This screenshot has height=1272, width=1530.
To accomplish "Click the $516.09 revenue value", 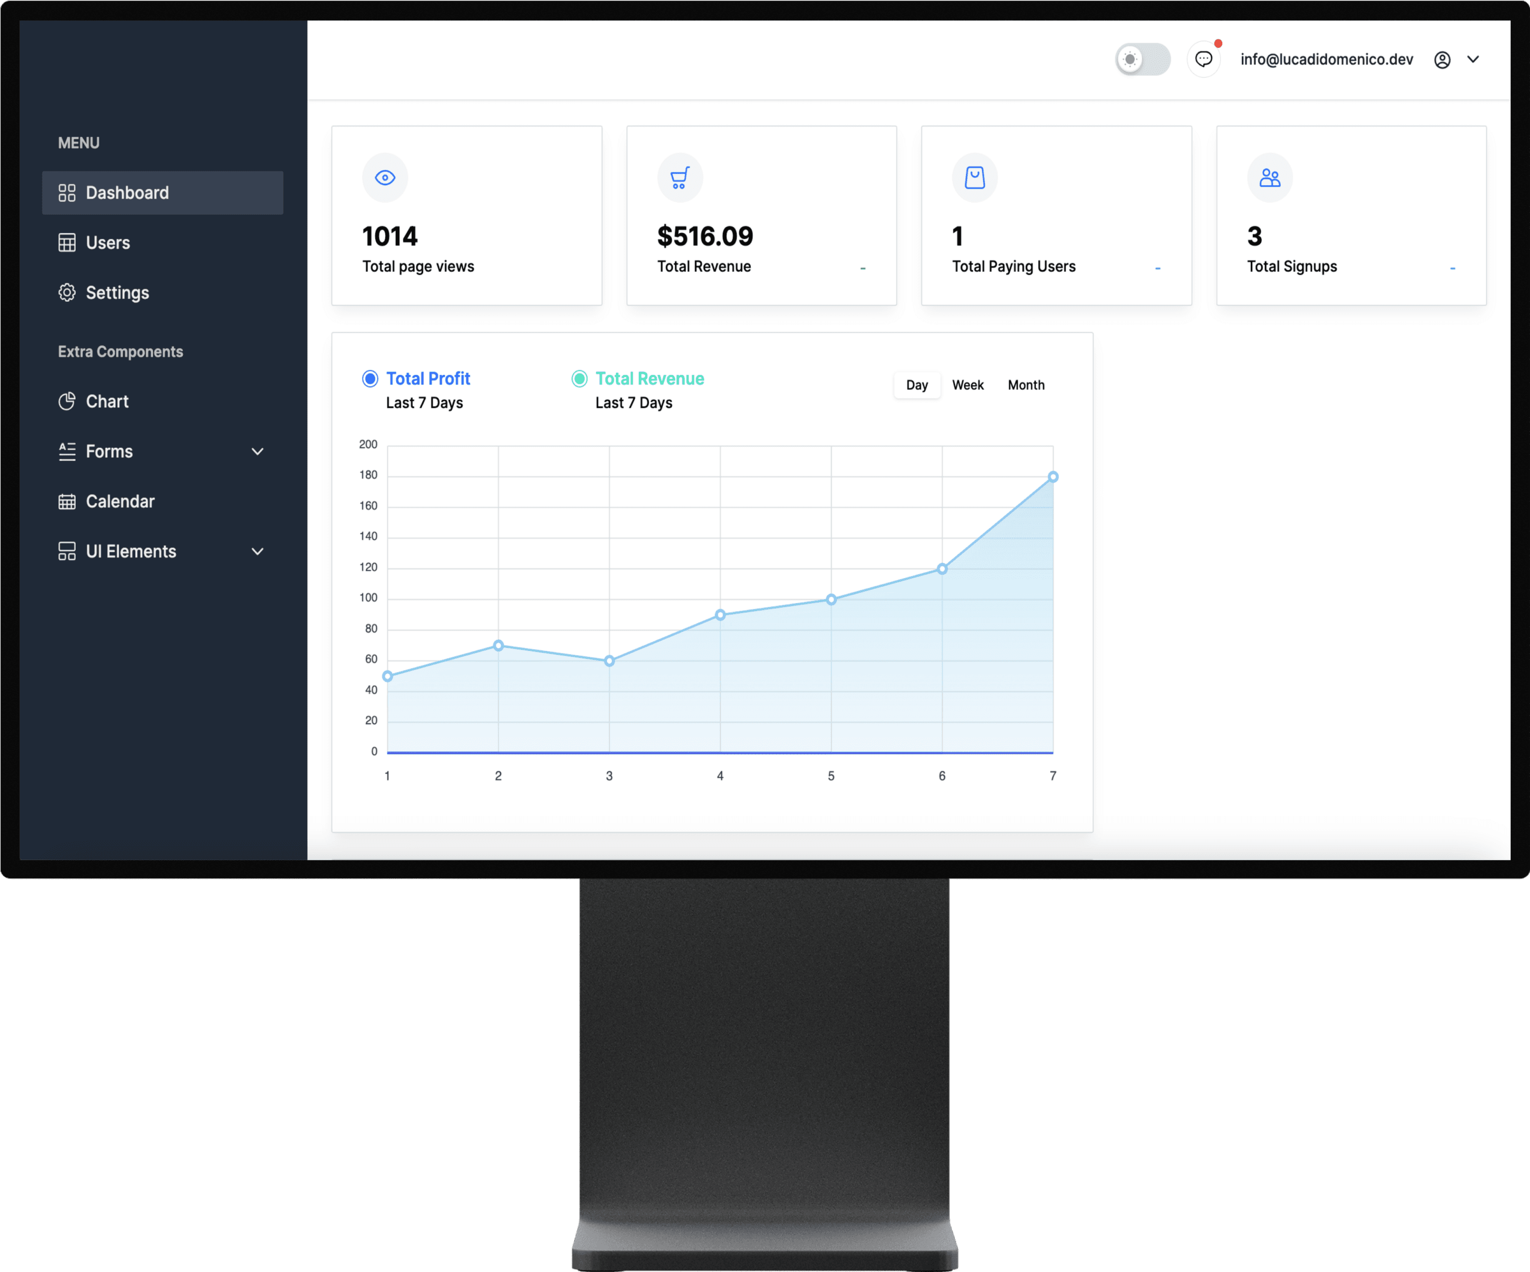I will 705,236.
